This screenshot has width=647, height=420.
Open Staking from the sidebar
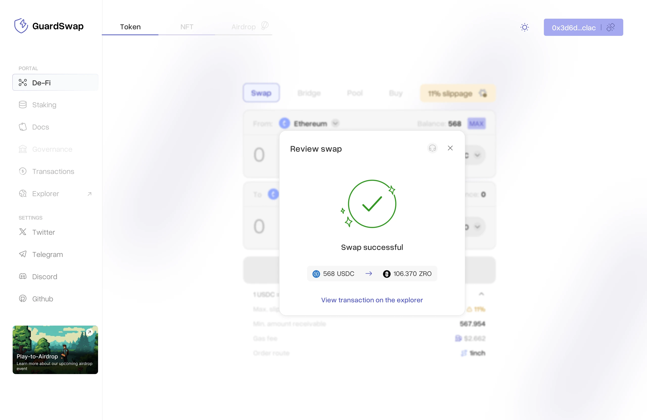point(55,105)
